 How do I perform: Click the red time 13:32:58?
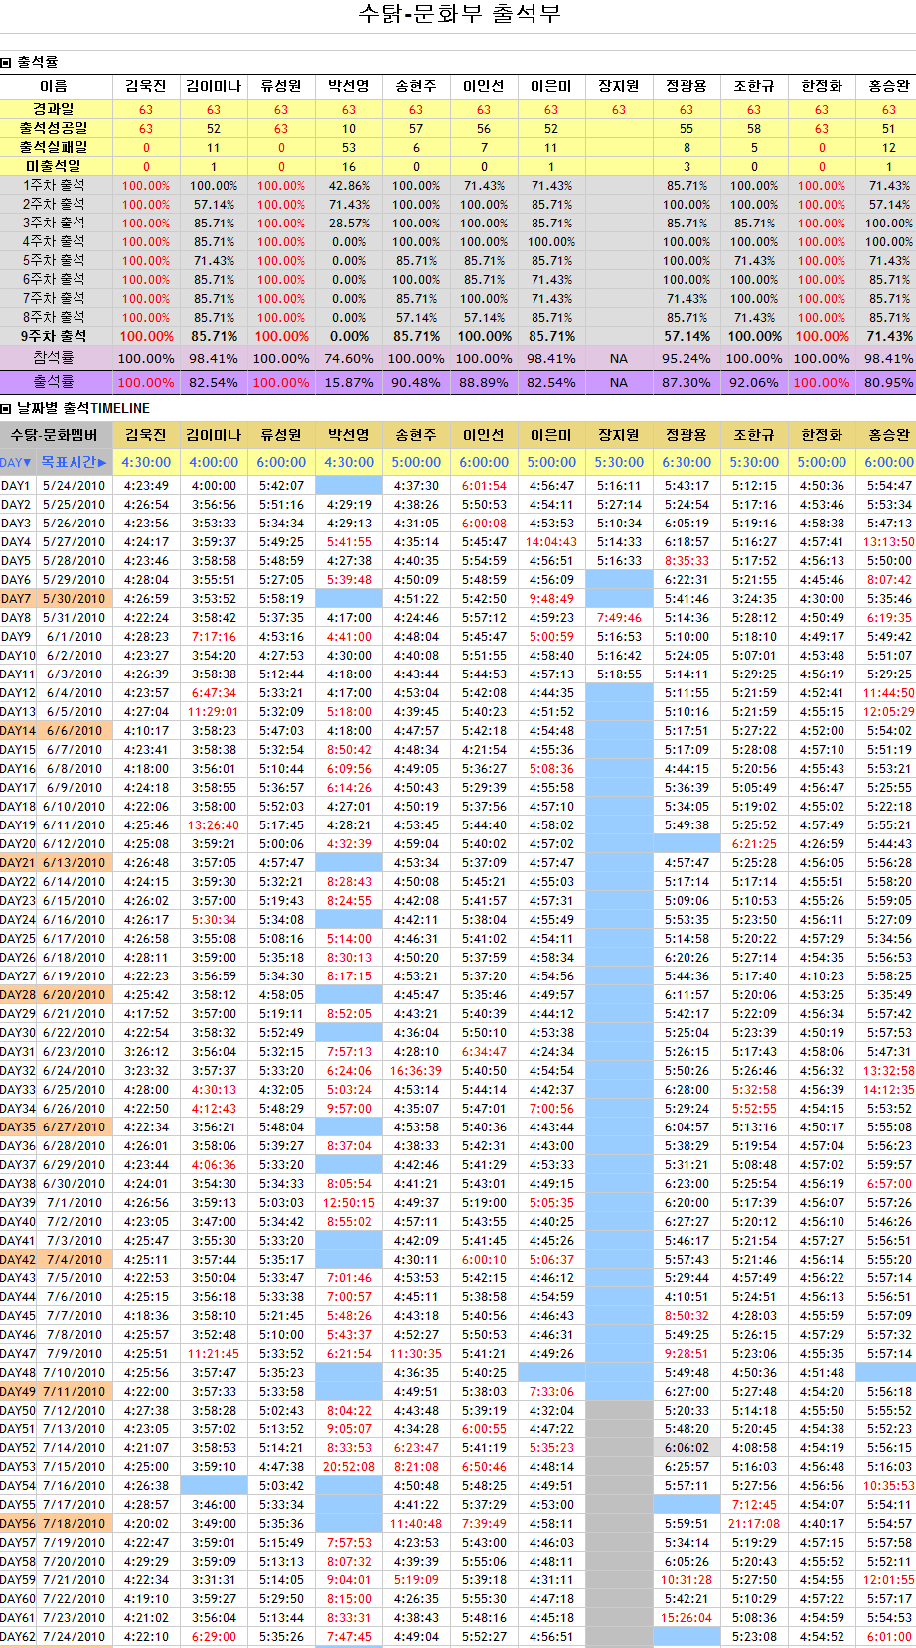tap(889, 1071)
